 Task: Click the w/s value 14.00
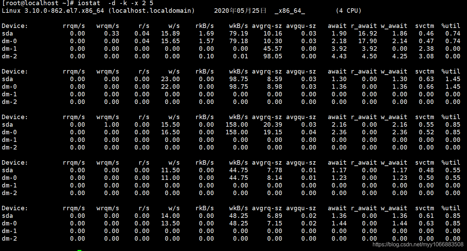tap(170, 216)
